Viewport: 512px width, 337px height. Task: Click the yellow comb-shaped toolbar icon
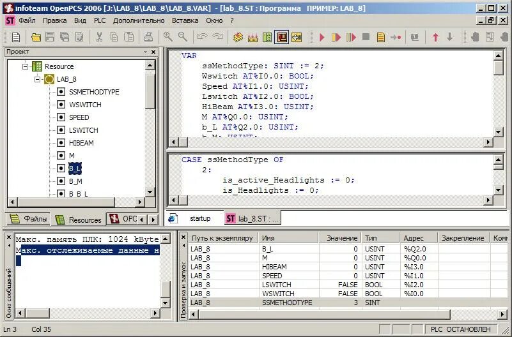point(252,37)
